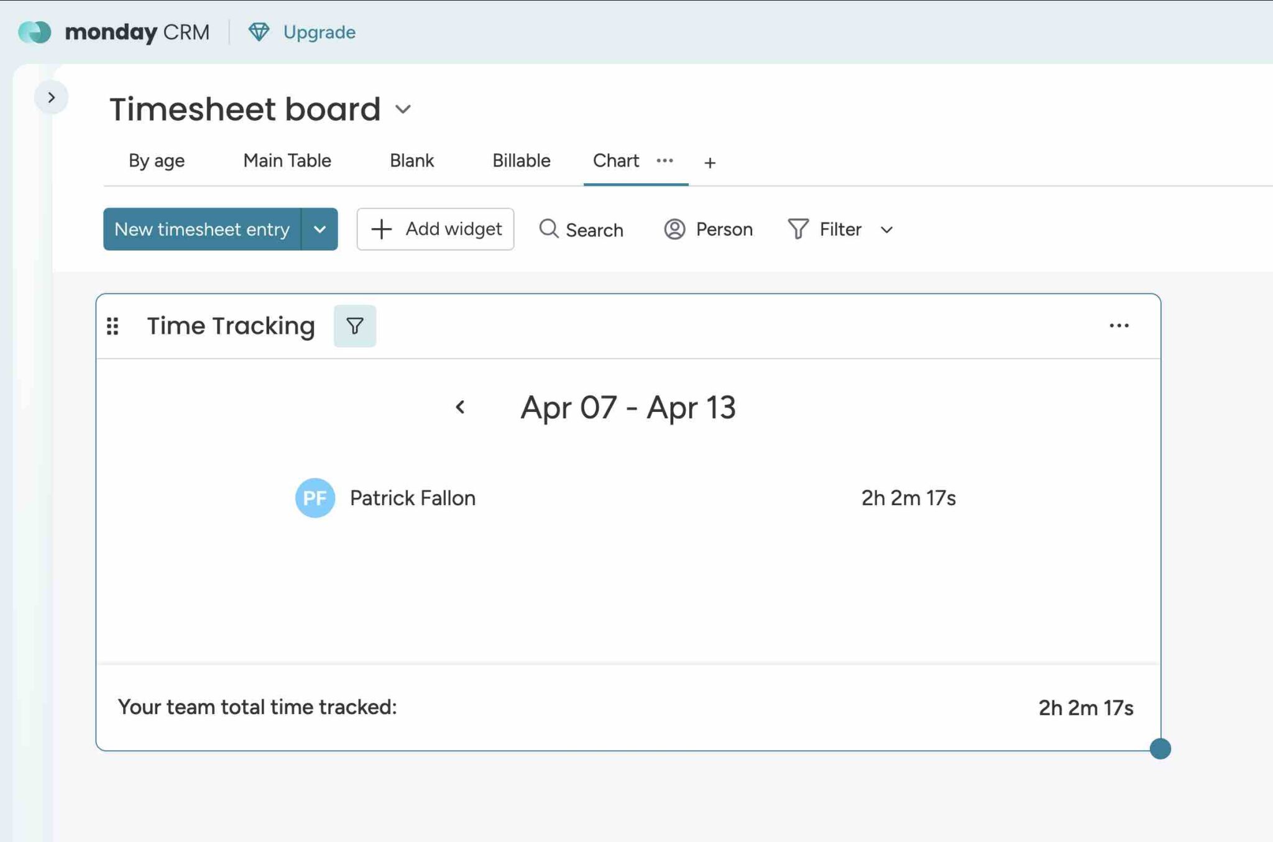
Task: Open the Filter funnel icon
Action: click(799, 229)
